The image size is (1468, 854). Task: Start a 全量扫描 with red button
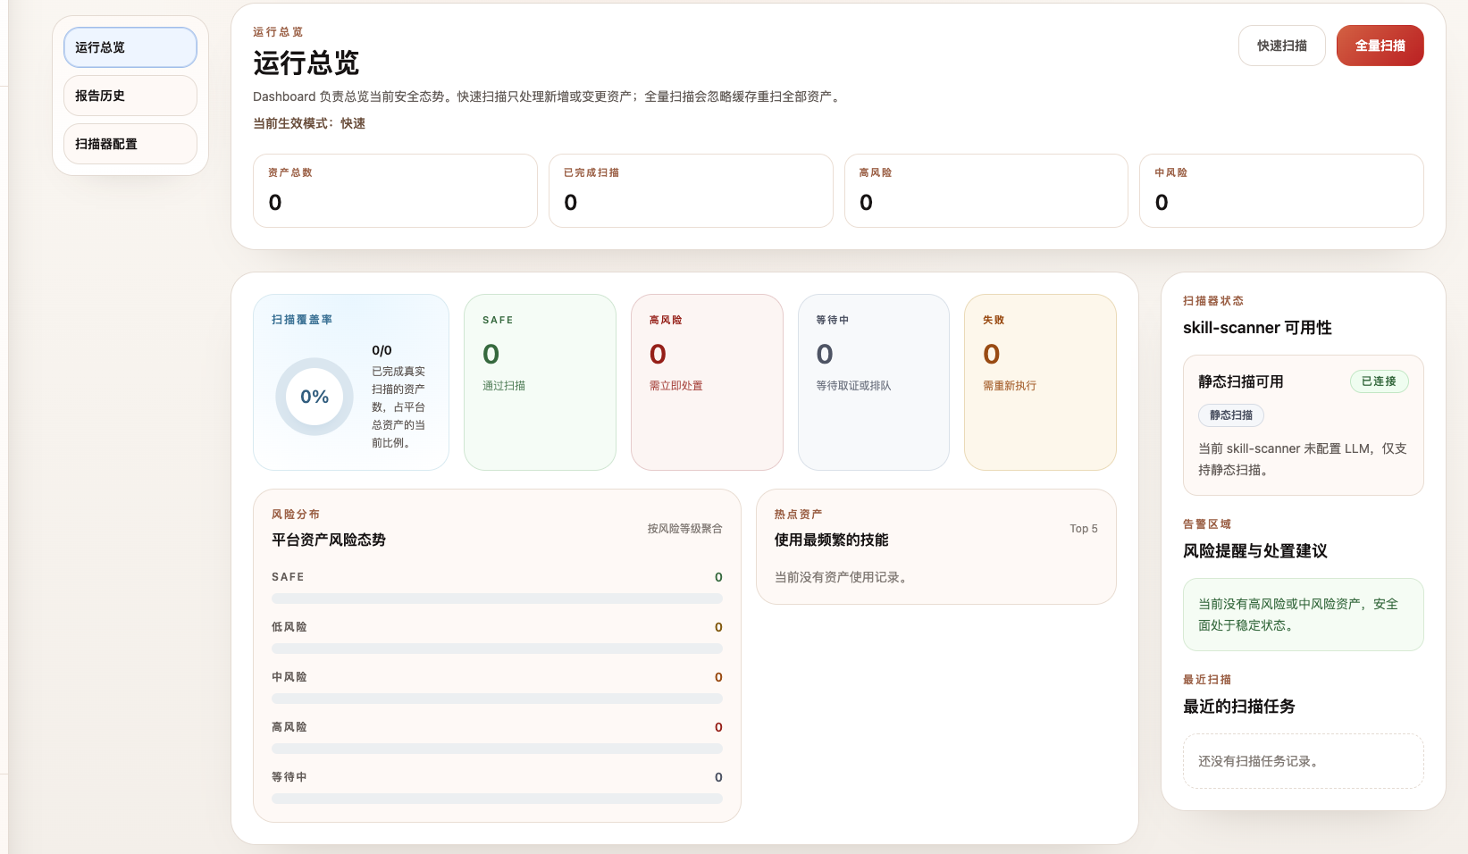[1380, 46]
